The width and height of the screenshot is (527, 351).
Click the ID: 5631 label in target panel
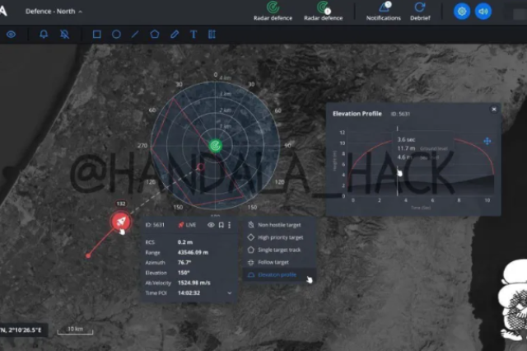[x=155, y=225]
